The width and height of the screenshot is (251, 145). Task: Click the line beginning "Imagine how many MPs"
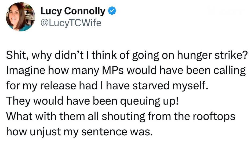125,72
